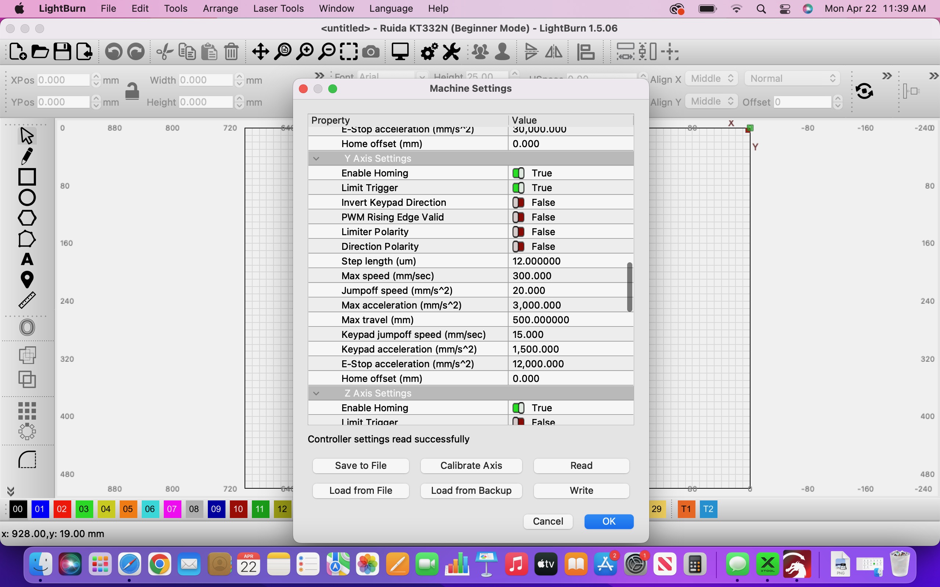The width and height of the screenshot is (940, 587).
Task: Open the File menu
Action: [108, 8]
